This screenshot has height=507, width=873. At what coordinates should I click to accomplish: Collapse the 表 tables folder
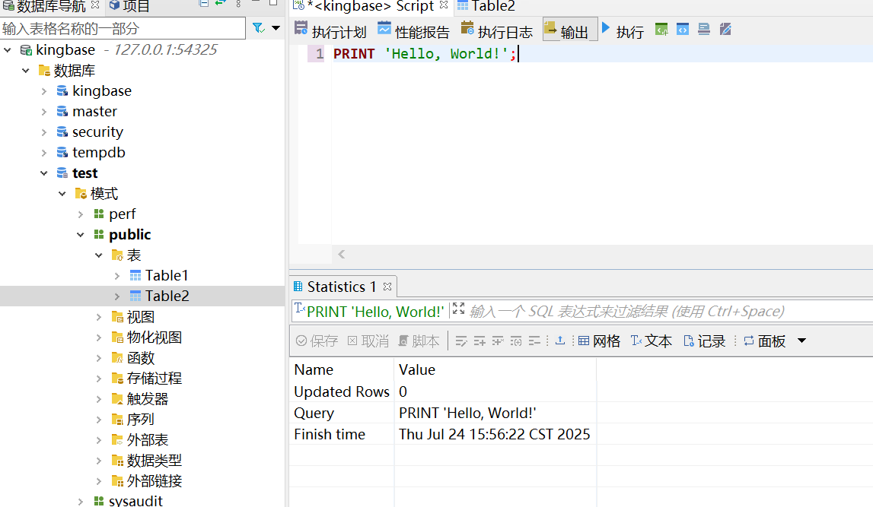tap(99, 255)
